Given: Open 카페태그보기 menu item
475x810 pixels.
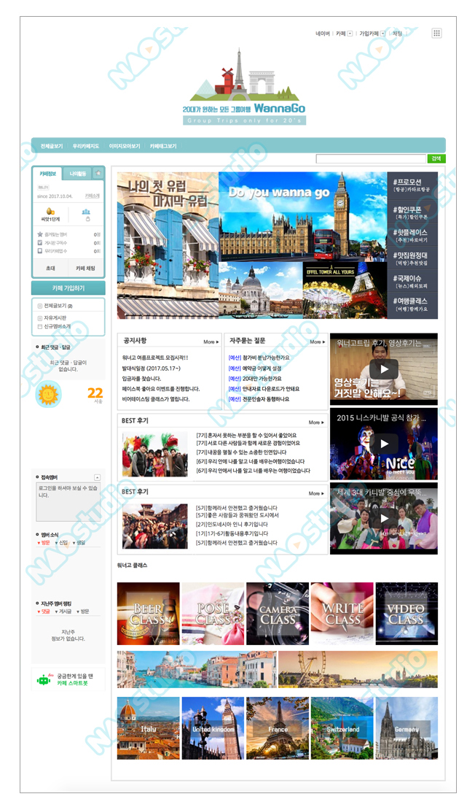Looking at the screenshot, I should (163, 146).
